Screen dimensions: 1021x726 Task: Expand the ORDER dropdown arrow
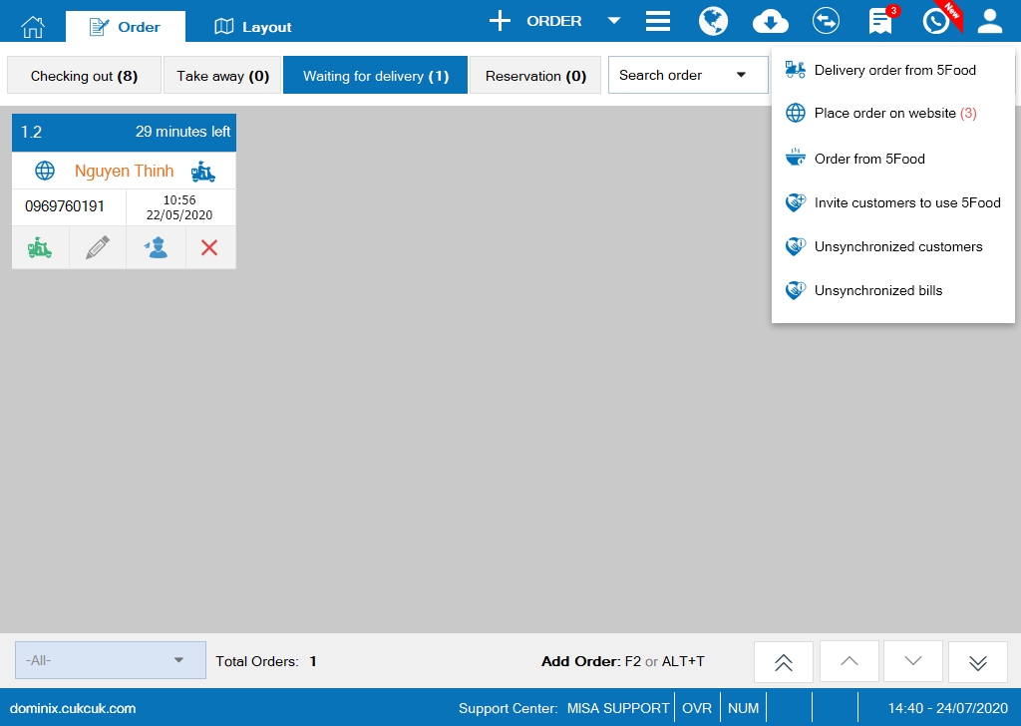pos(614,21)
